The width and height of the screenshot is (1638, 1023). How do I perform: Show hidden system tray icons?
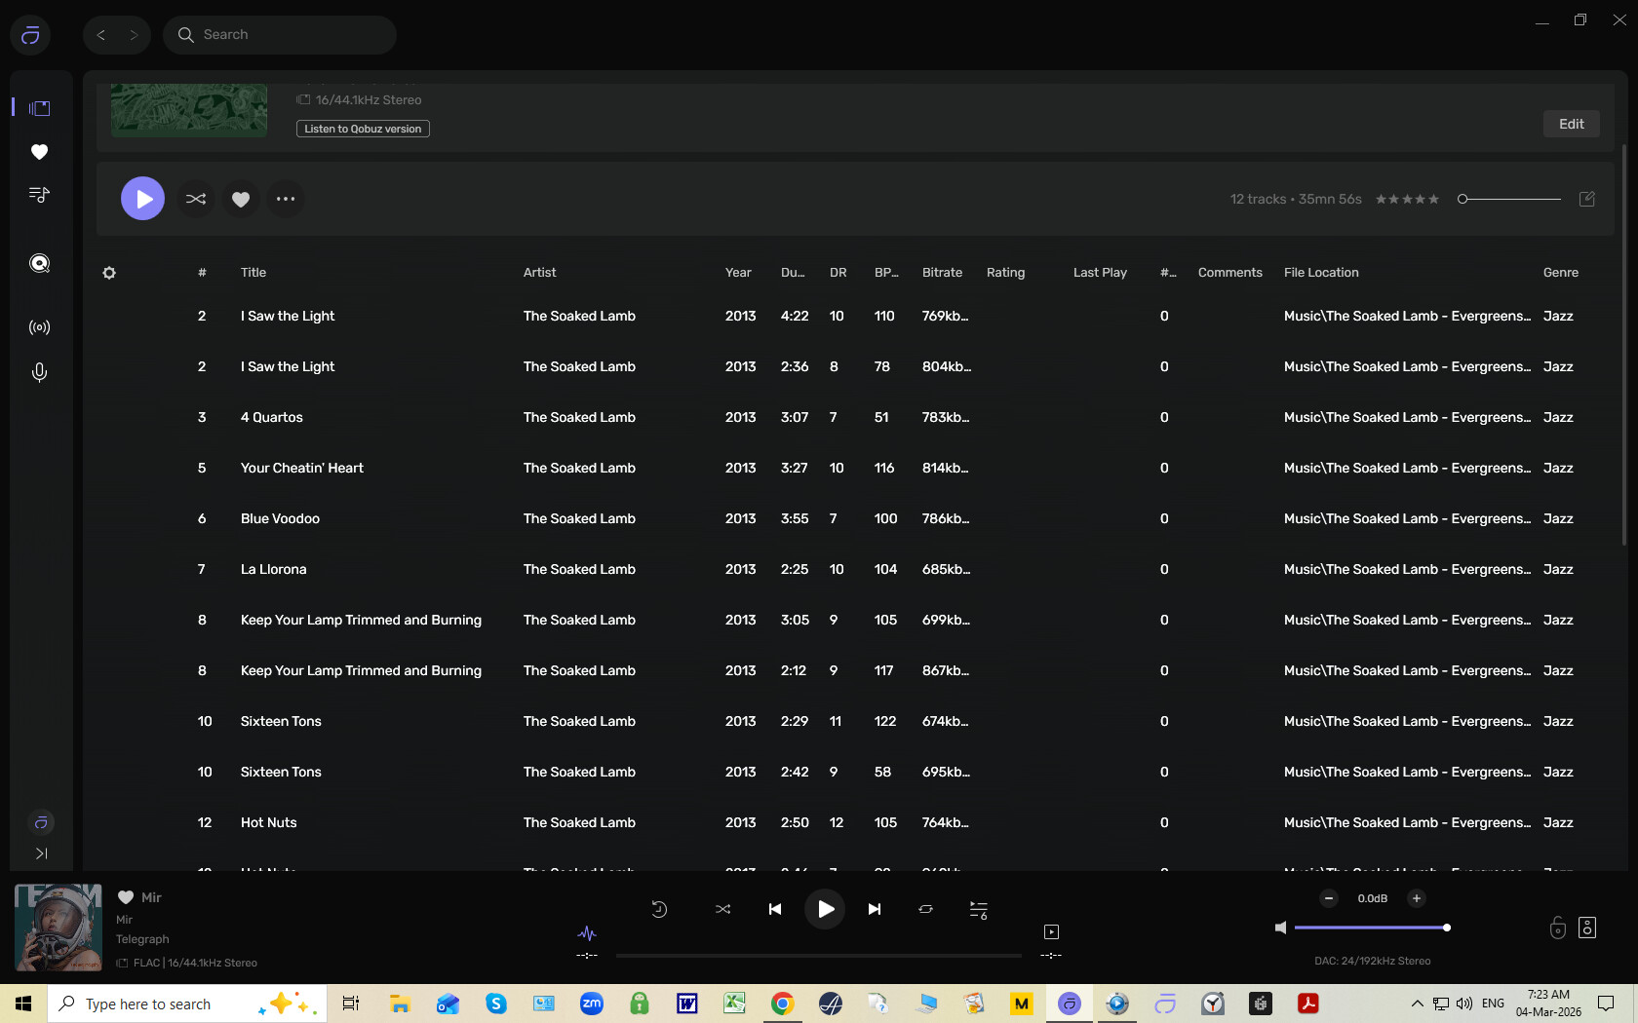click(1417, 1004)
